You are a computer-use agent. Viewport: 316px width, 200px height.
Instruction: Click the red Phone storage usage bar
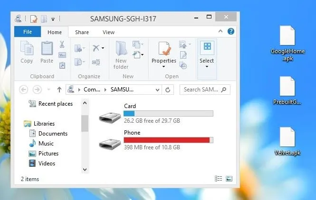coord(168,140)
